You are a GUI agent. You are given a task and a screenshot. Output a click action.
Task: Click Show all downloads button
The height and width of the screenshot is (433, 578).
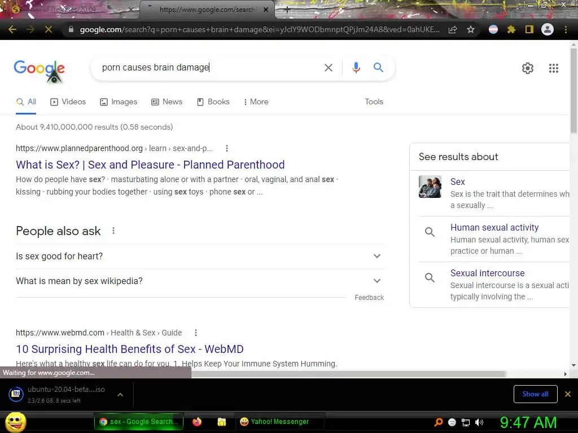pos(535,394)
